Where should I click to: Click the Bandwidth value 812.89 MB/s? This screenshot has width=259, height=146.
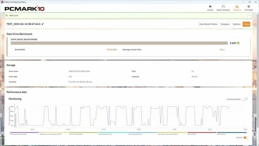(x=112, y=50)
